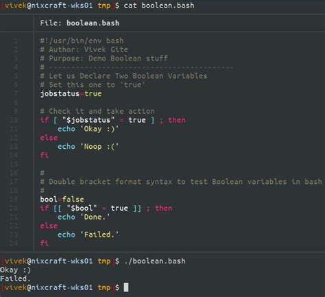Click line number 1 in the gutter
Image resolution: width=325 pixels, height=297 pixels.
click(x=16, y=41)
